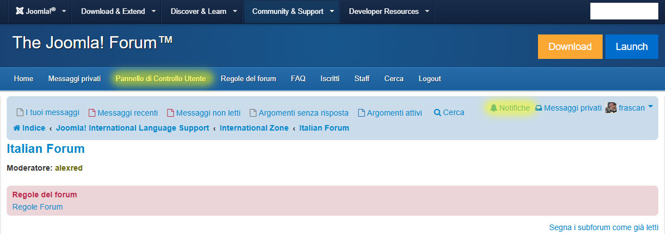Open the Notifiche link text
Viewport: 665px width, 234px height.
[515, 108]
